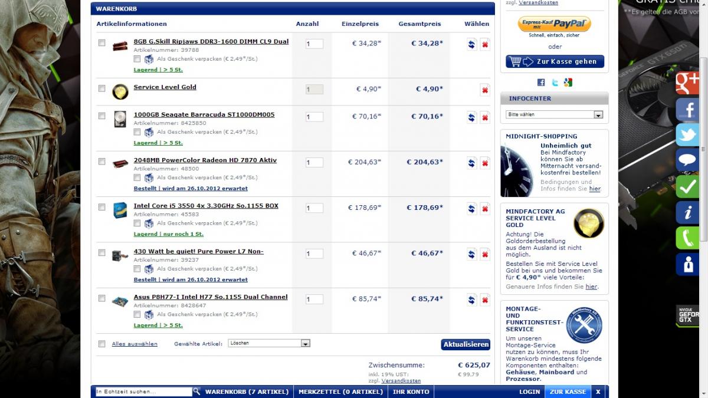This screenshot has height=398, width=708.
Task: Click the Midnight-Shopping clock image
Action: [517, 170]
